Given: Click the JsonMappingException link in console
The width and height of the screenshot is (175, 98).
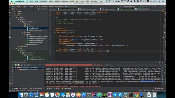Looking at the screenshot, I should [x=147, y=81].
